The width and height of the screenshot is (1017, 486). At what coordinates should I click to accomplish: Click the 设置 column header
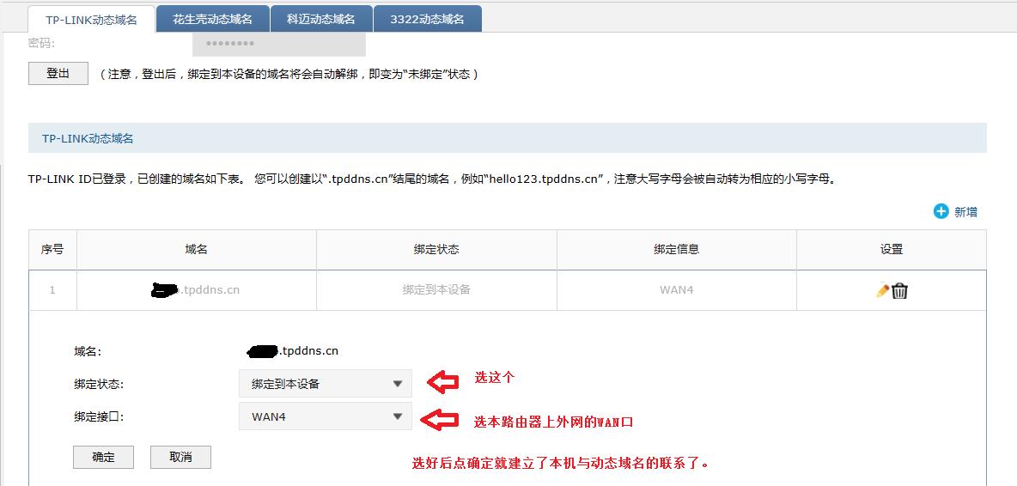[892, 250]
